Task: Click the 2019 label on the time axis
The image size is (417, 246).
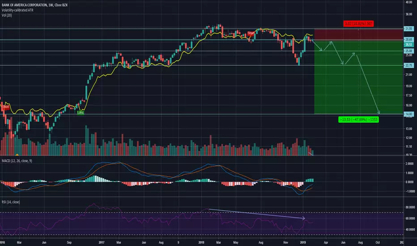Action: click(x=302, y=242)
